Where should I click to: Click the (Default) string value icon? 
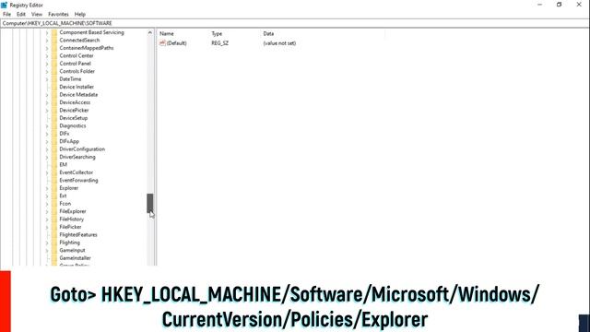(x=162, y=43)
